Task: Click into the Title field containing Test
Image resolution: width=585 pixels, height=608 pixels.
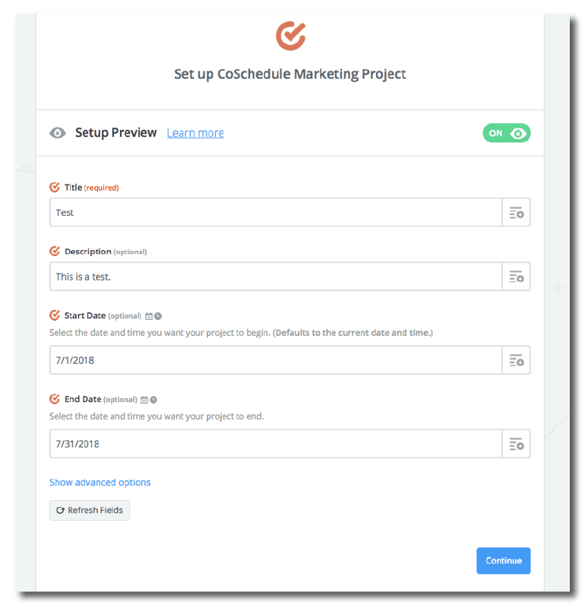Action: click(x=274, y=213)
